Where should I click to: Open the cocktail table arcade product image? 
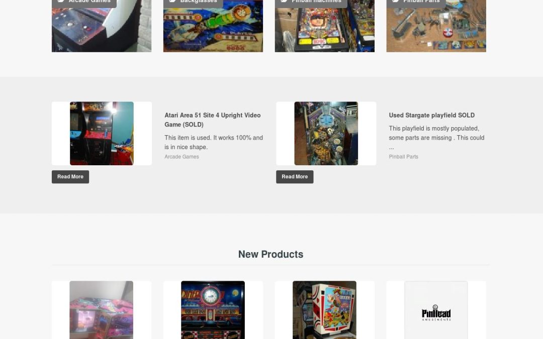(101, 310)
